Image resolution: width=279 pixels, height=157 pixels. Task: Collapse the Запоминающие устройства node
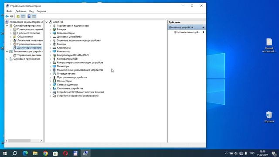(x=7, y=51)
